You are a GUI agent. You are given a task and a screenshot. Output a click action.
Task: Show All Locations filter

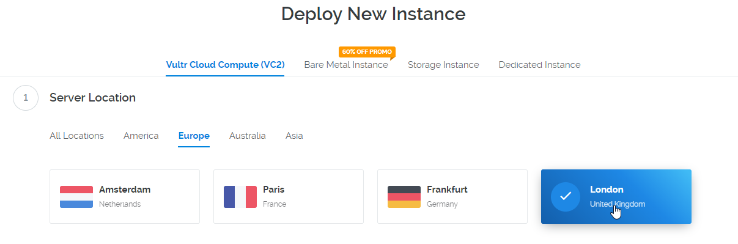(76, 136)
